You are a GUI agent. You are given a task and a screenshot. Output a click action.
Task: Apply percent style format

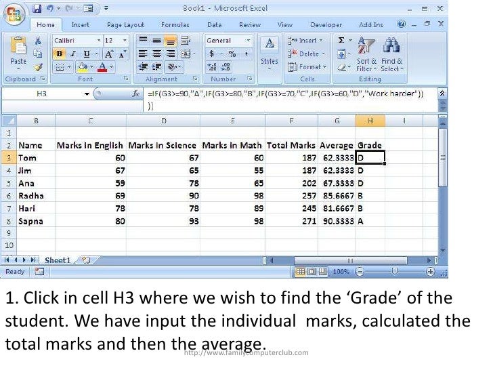point(232,54)
